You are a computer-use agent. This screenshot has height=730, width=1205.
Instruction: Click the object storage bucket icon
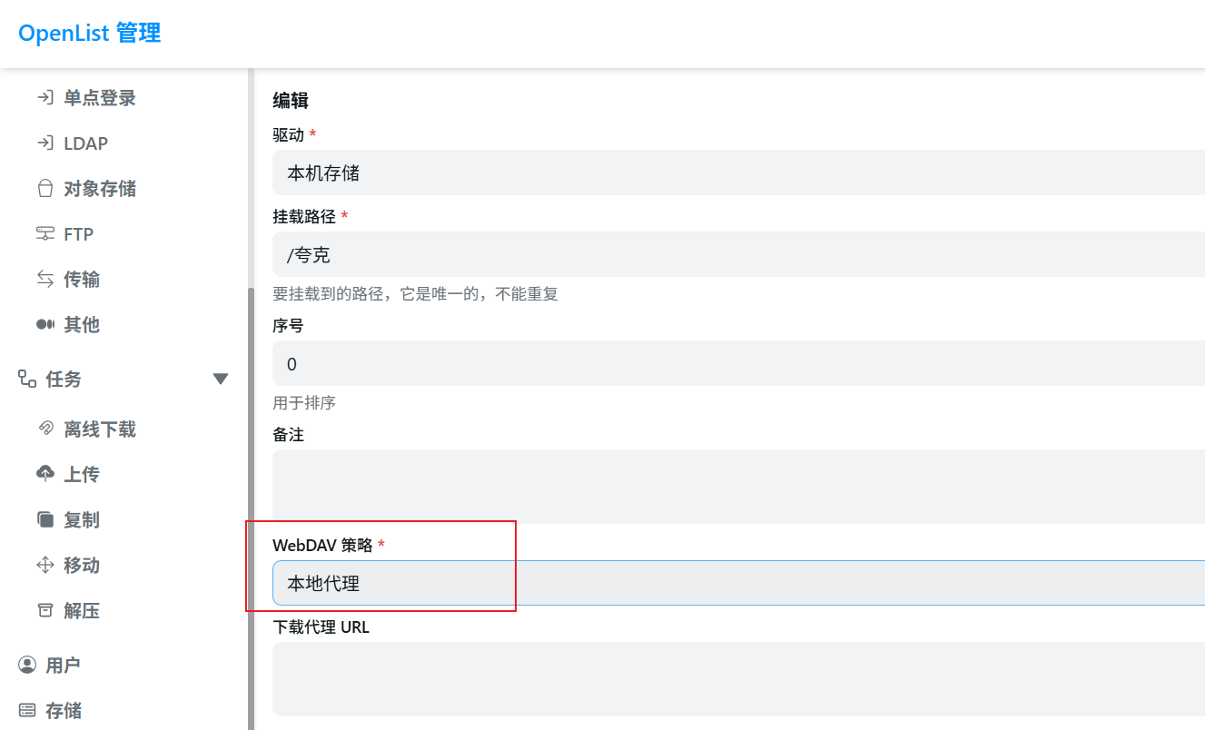44,189
